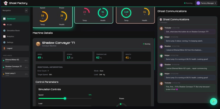The width and height of the screenshot is (220, 109).
Task: Click the Ghost Factory ghost logo
Action: [5, 3]
